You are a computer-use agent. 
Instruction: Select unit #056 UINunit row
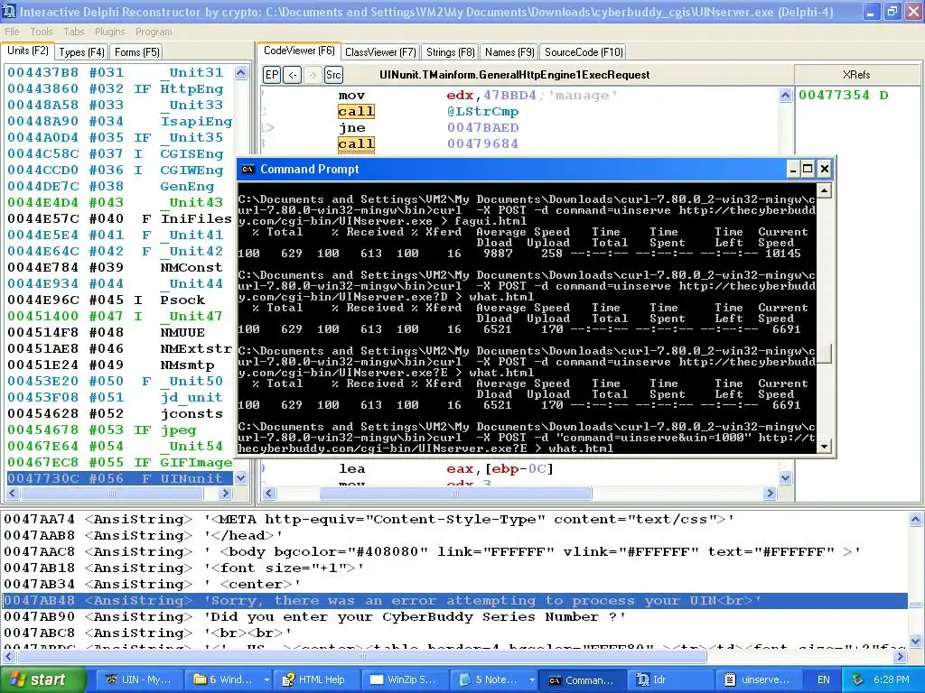tap(120, 478)
